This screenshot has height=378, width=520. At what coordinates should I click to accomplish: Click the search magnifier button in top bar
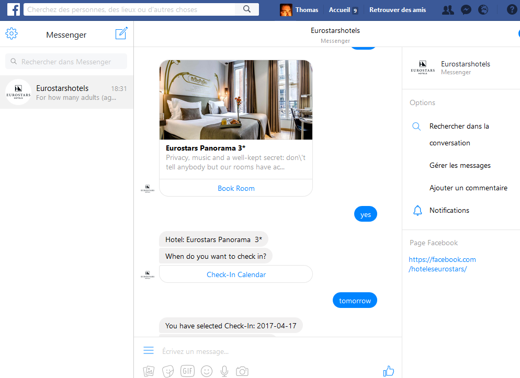pos(247,9)
